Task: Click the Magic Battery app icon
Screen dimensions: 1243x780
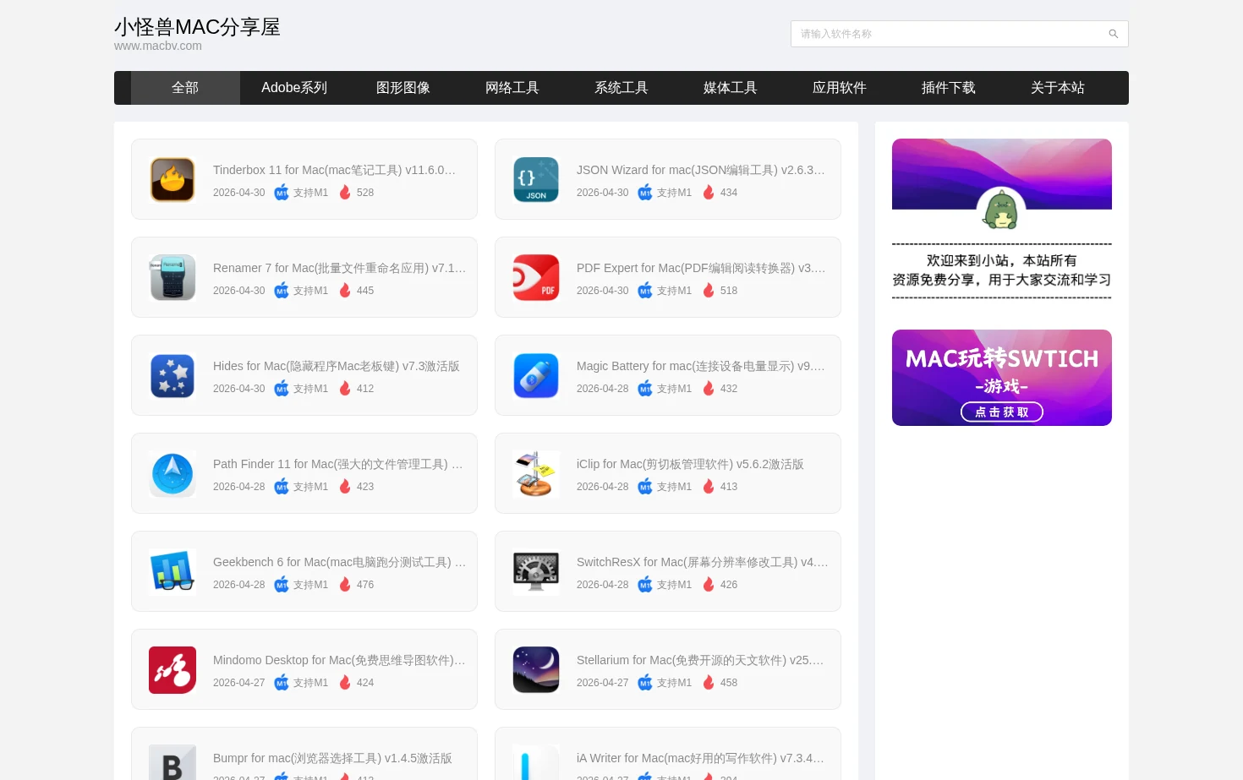Action: point(536,375)
